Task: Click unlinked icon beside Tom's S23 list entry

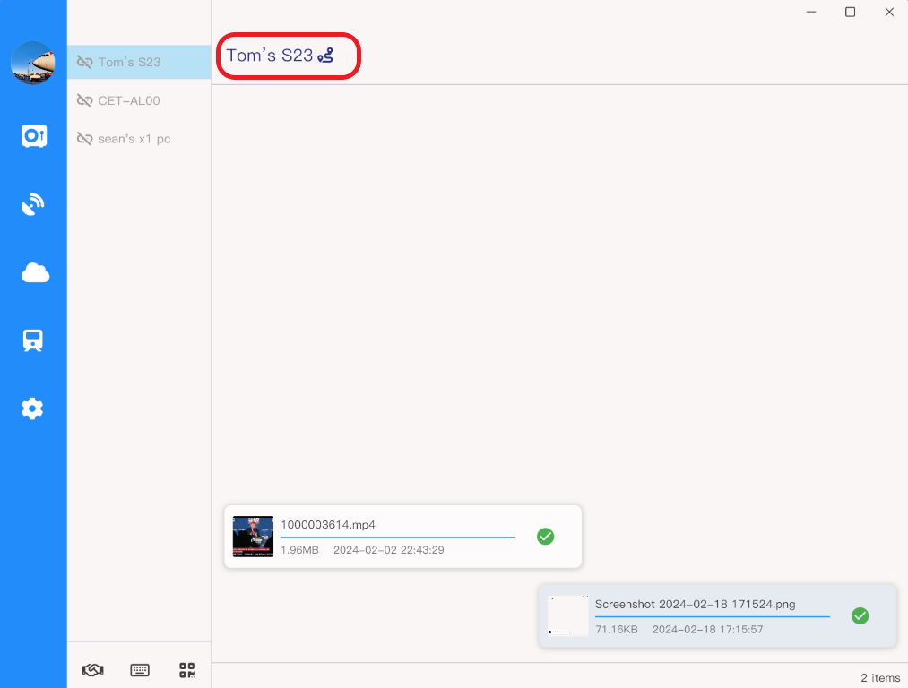Action: pos(84,62)
